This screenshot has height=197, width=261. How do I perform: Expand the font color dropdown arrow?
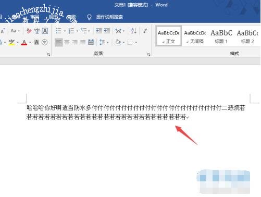click(30, 42)
